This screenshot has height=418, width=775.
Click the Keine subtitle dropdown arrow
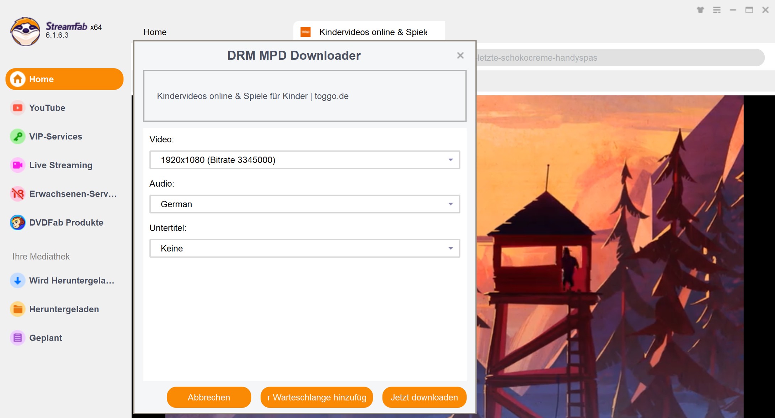[450, 249]
